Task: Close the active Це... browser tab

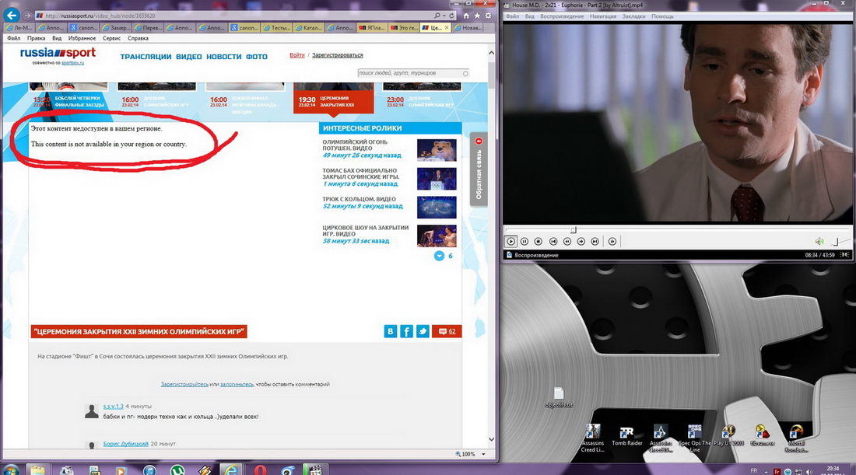Action: coord(447,27)
